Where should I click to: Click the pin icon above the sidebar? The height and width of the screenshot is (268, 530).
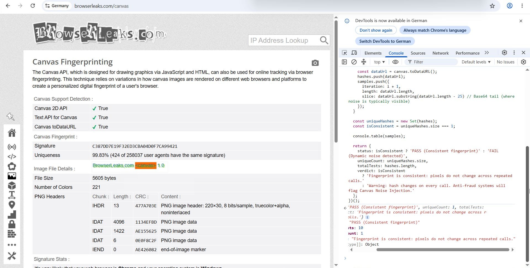coord(10,117)
